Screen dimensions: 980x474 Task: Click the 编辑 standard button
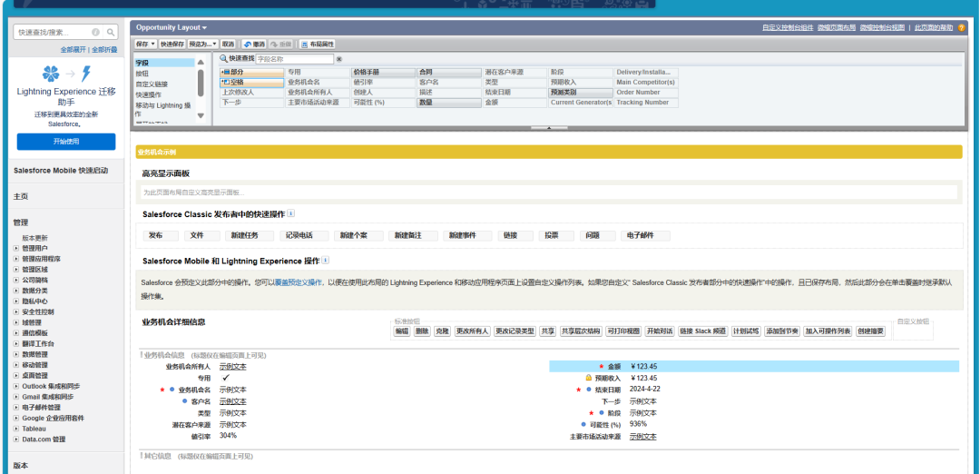402,331
